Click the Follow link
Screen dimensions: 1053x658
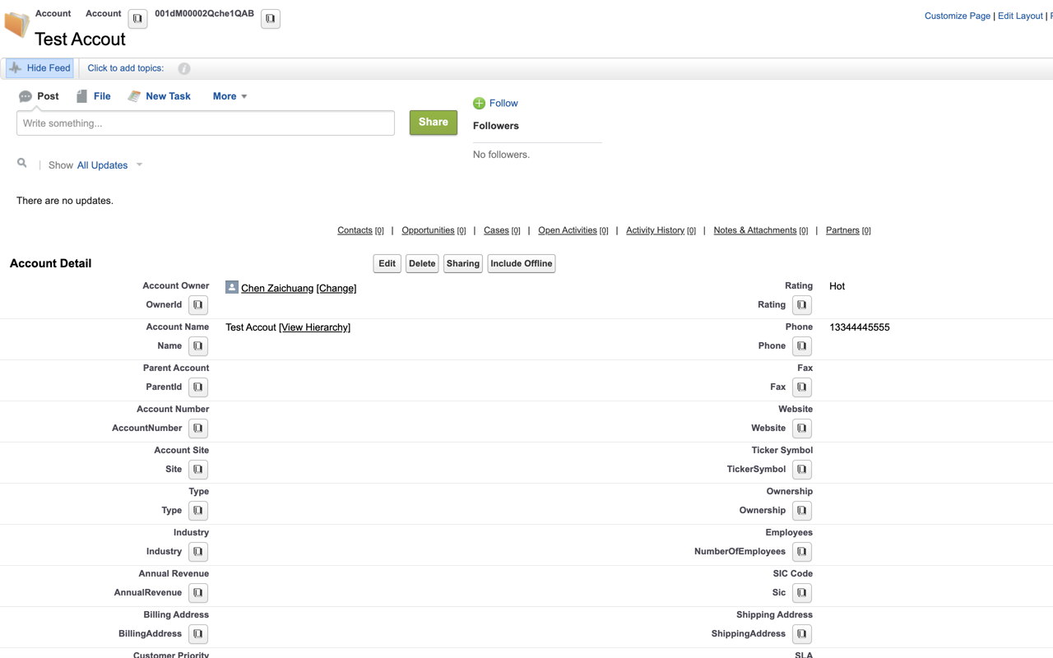[495, 103]
